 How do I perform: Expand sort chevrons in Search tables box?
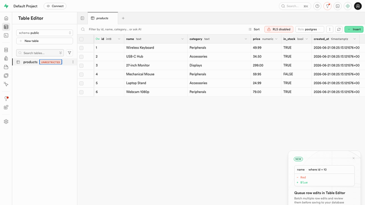coord(60,53)
